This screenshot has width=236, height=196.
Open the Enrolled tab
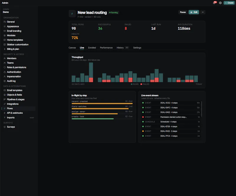coord(92,48)
